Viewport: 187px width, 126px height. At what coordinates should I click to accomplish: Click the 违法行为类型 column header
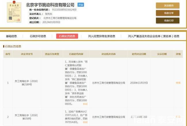click(x=52, y=54)
